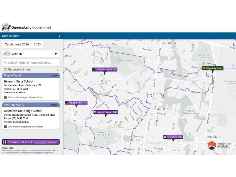Switch to Catchments 2026 tab

[17, 45]
